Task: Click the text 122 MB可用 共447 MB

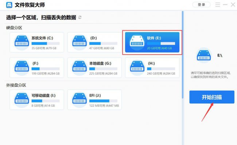Action: point(104,106)
